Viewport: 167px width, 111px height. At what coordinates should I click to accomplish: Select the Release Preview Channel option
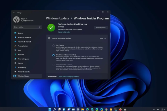tap(53, 65)
